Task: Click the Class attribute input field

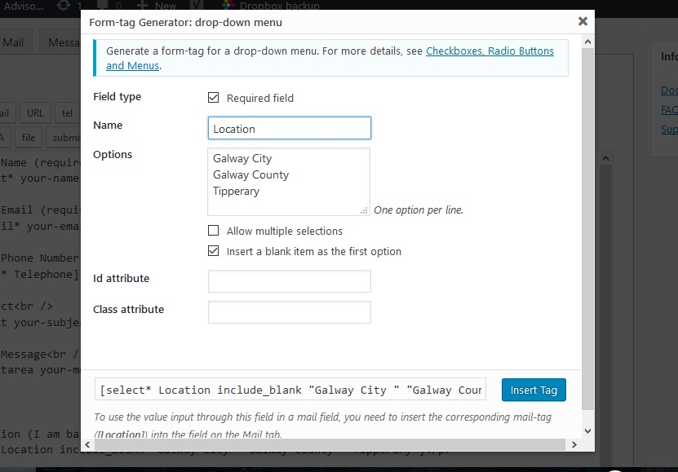Action: tap(290, 312)
